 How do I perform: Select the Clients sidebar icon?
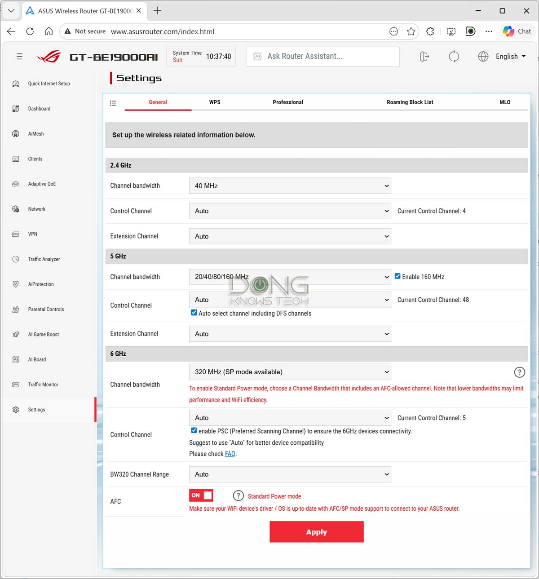pyautogui.click(x=16, y=159)
